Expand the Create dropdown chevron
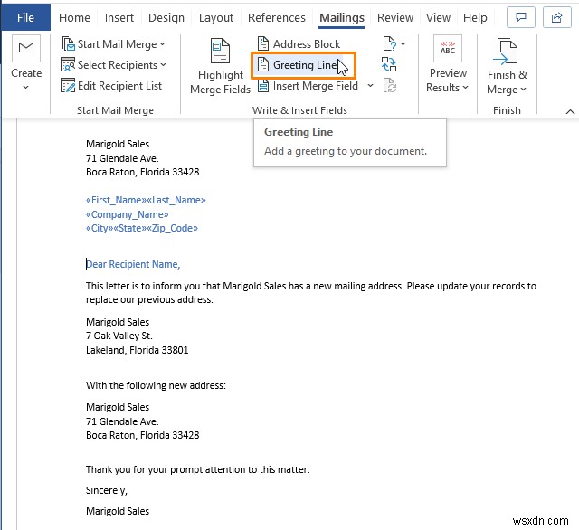579x530 pixels. click(x=25, y=88)
